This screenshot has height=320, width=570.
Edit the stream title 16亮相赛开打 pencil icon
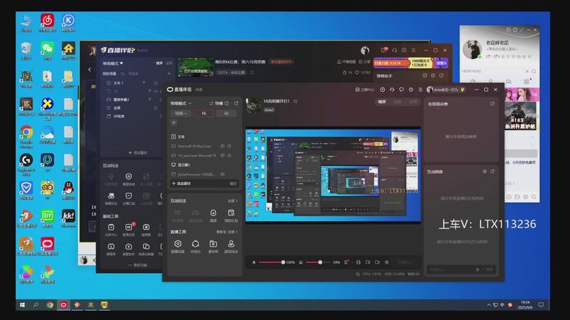tap(296, 101)
